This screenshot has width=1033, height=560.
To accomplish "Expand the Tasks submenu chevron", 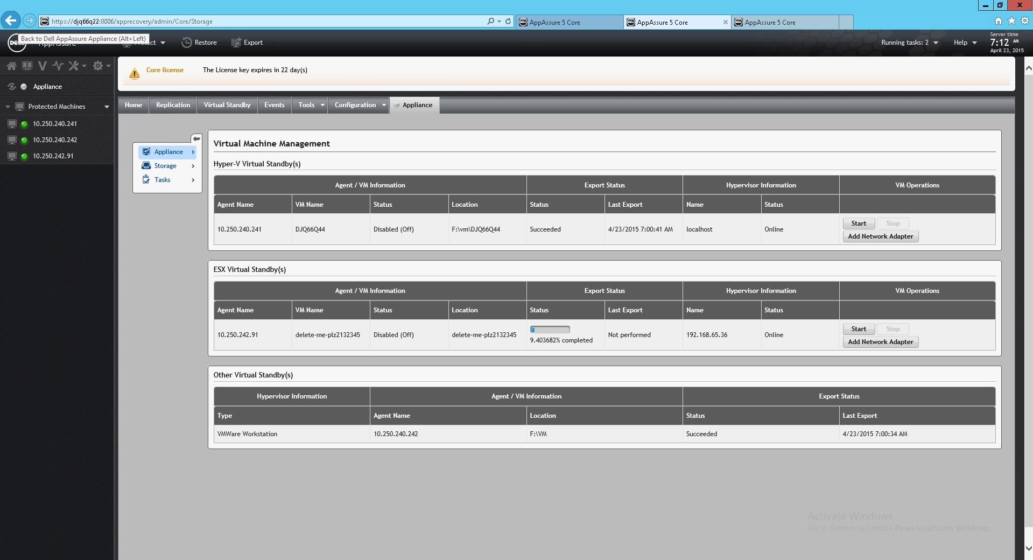I will [x=193, y=180].
